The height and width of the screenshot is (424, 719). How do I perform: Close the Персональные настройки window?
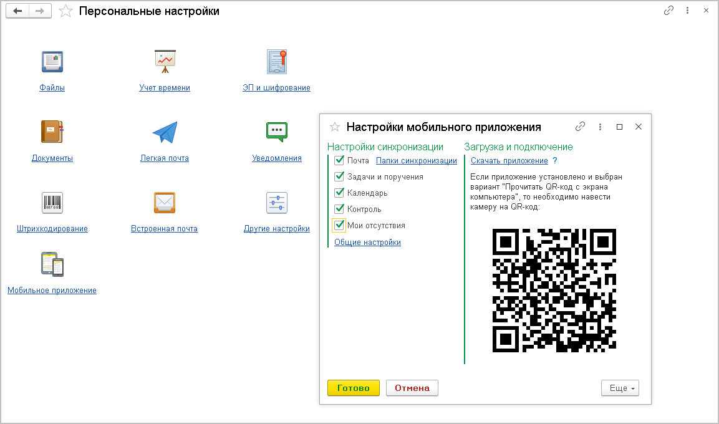click(x=706, y=10)
